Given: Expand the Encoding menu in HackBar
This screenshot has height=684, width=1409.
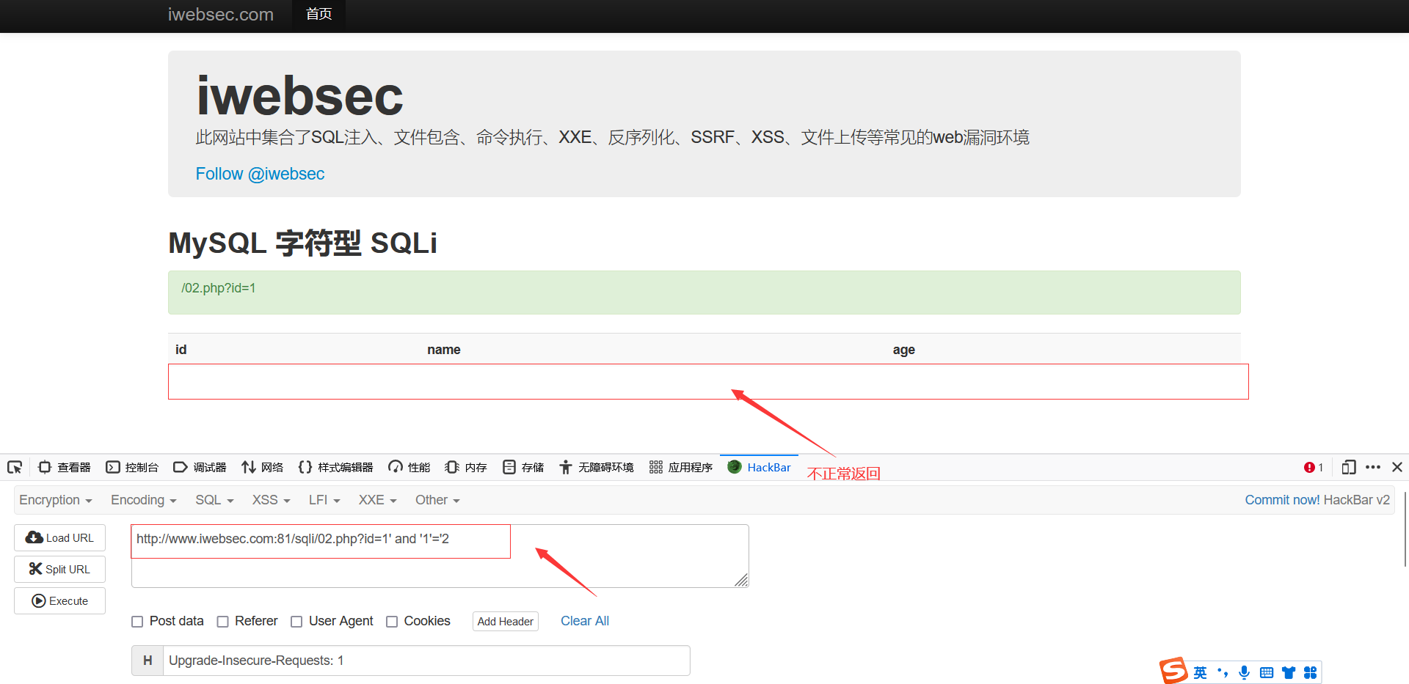Looking at the screenshot, I should pyautogui.click(x=143, y=500).
